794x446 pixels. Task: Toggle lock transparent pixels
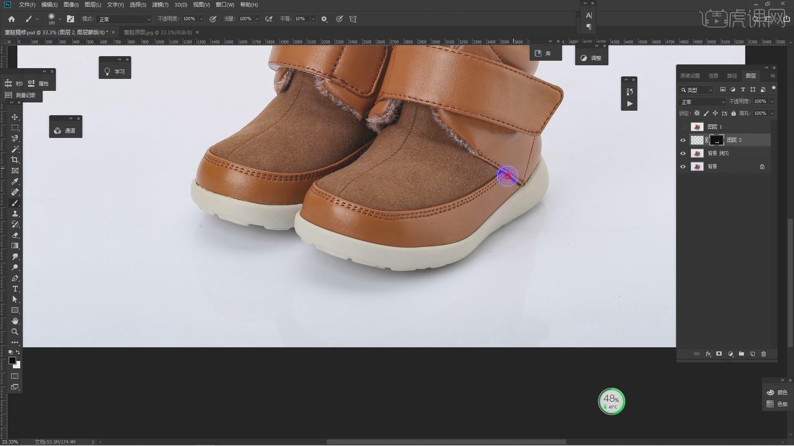697,113
